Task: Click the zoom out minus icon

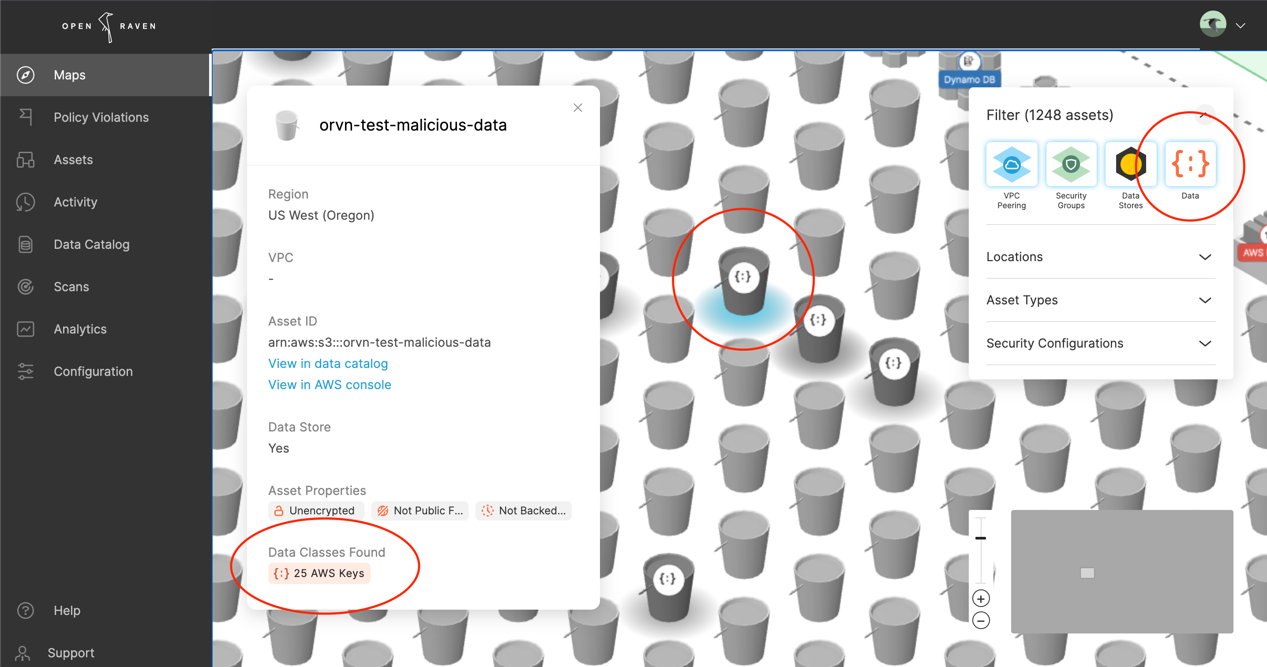Action: pyautogui.click(x=981, y=621)
